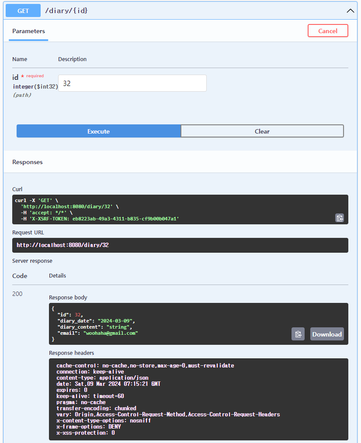361x443 pixels.
Task: Click the X-XSRF-TOKEN header line in curl
Action: point(100,219)
